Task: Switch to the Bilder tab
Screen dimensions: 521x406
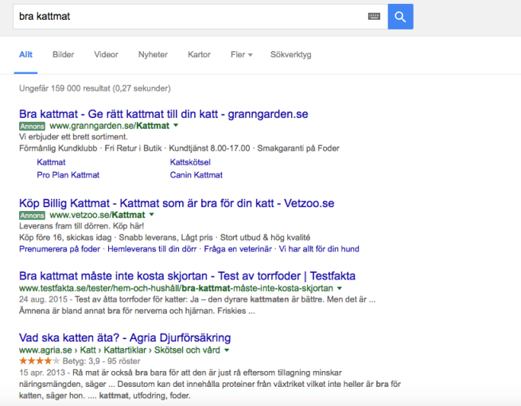Action: [63, 55]
